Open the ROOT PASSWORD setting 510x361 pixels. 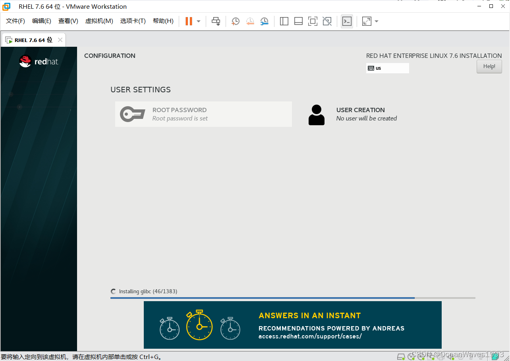pyautogui.click(x=203, y=114)
